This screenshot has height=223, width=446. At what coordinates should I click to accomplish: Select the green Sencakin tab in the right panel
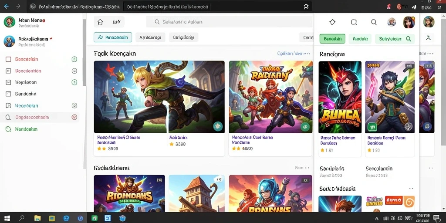[332, 39]
